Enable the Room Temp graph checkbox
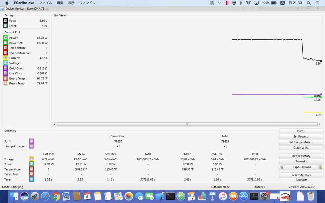The width and height of the screenshot is (325, 203). click(x=5, y=83)
